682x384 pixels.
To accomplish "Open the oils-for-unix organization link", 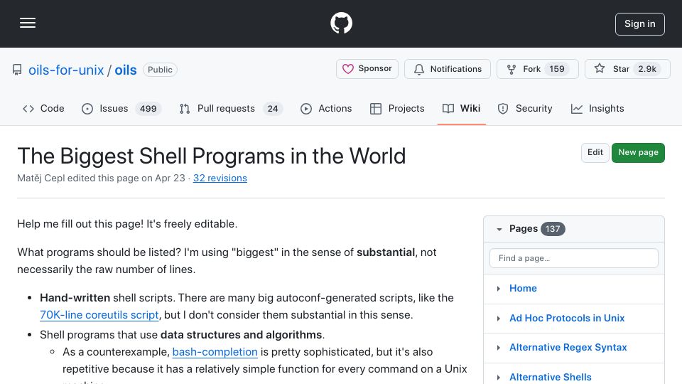I will click(66, 70).
